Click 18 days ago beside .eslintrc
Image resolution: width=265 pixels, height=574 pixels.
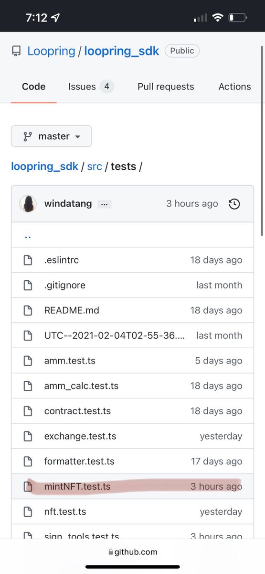(216, 260)
